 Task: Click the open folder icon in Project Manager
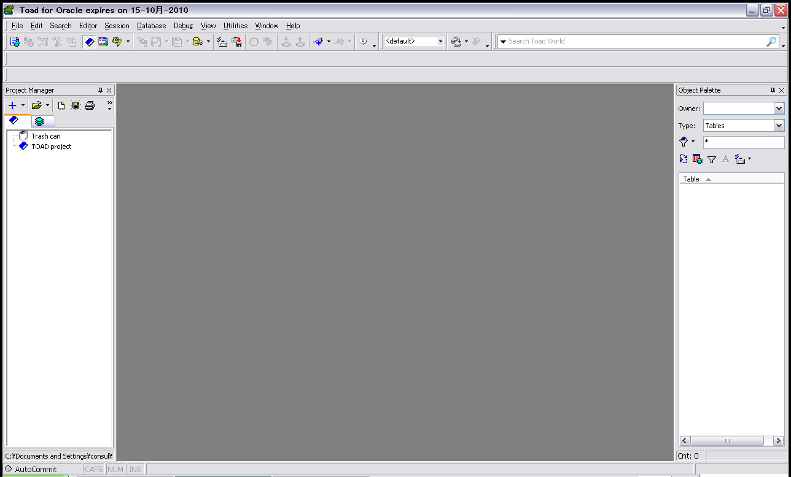coord(37,105)
